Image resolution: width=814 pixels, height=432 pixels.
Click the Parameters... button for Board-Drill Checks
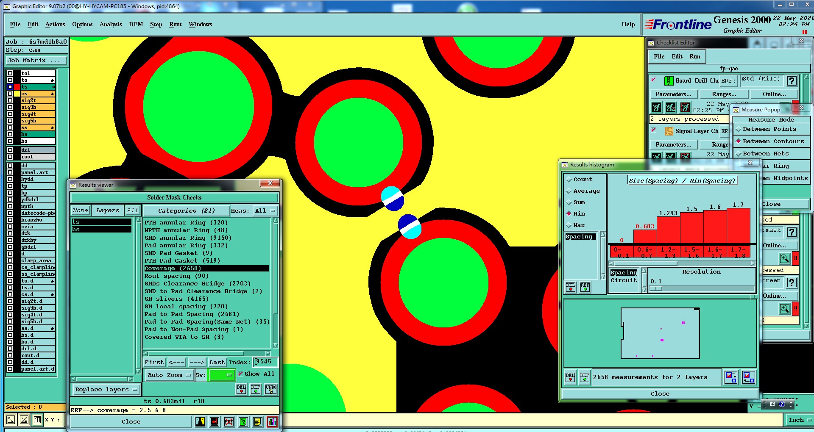click(x=673, y=94)
